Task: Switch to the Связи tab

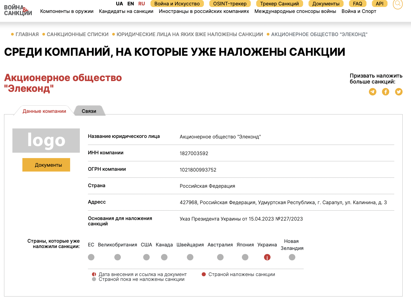Action: [x=89, y=111]
